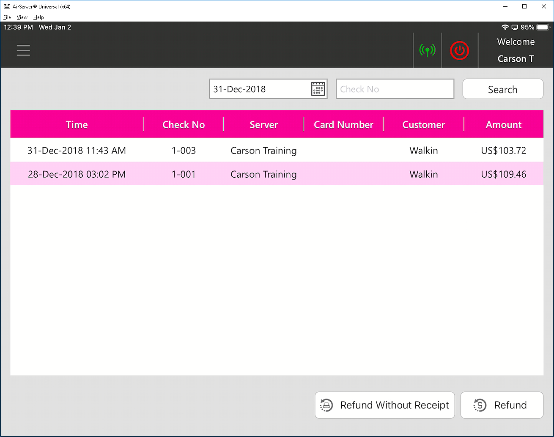The height and width of the screenshot is (437, 554).
Task: Open the File menu
Action: point(7,17)
